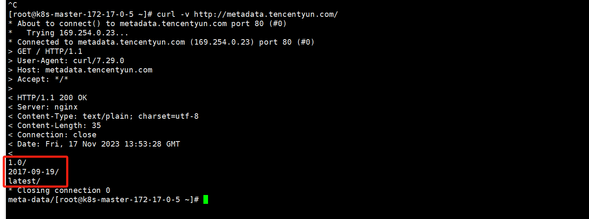Screen dimensions: 589x219
Task: Click the "latest/" output entry
Action: (24, 181)
